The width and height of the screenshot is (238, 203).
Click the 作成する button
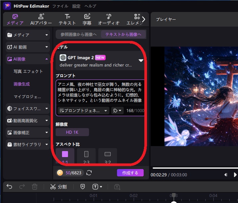click(x=130, y=173)
